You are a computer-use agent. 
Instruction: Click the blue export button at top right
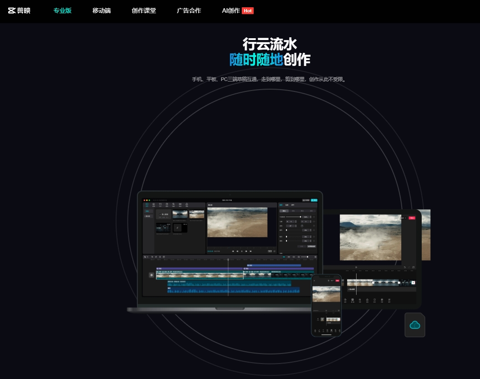coord(313,199)
